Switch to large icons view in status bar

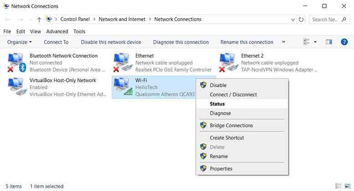click(x=348, y=186)
